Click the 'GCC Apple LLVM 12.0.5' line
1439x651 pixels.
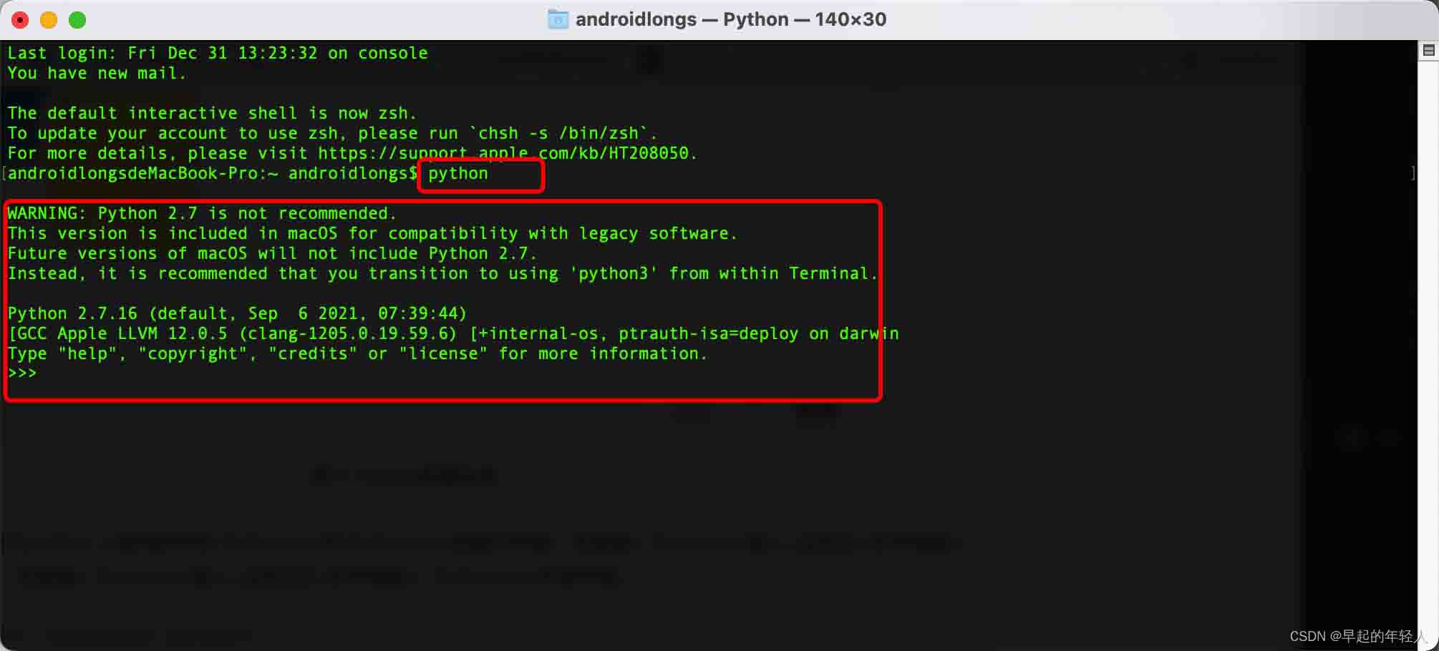[453, 333]
